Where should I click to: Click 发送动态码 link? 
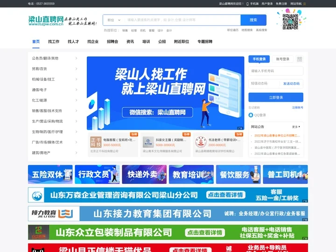coord(291,84)
